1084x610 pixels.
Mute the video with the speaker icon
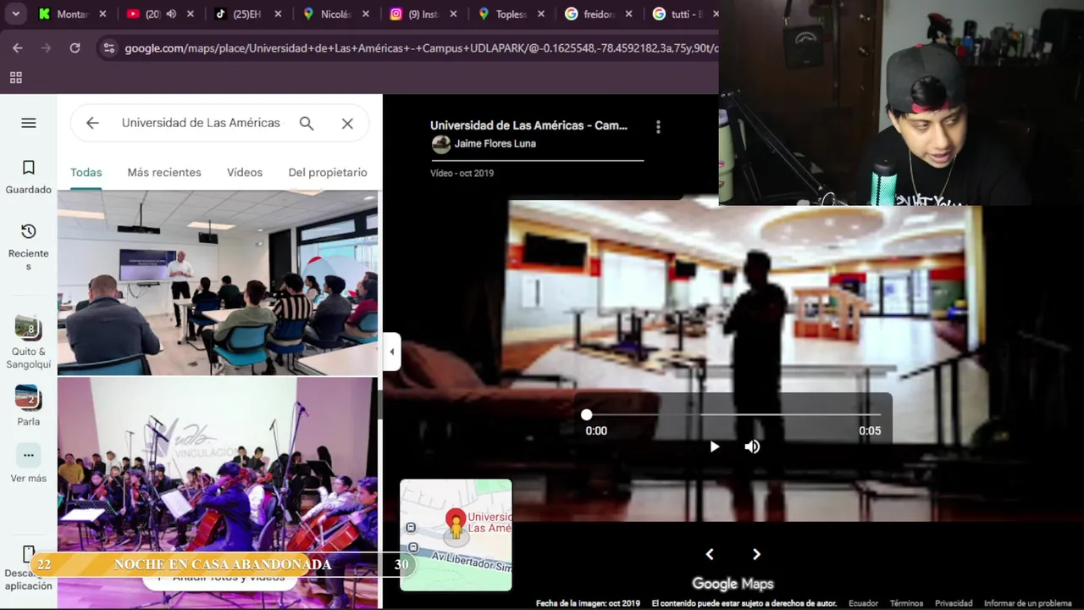(x=752, y=446)
